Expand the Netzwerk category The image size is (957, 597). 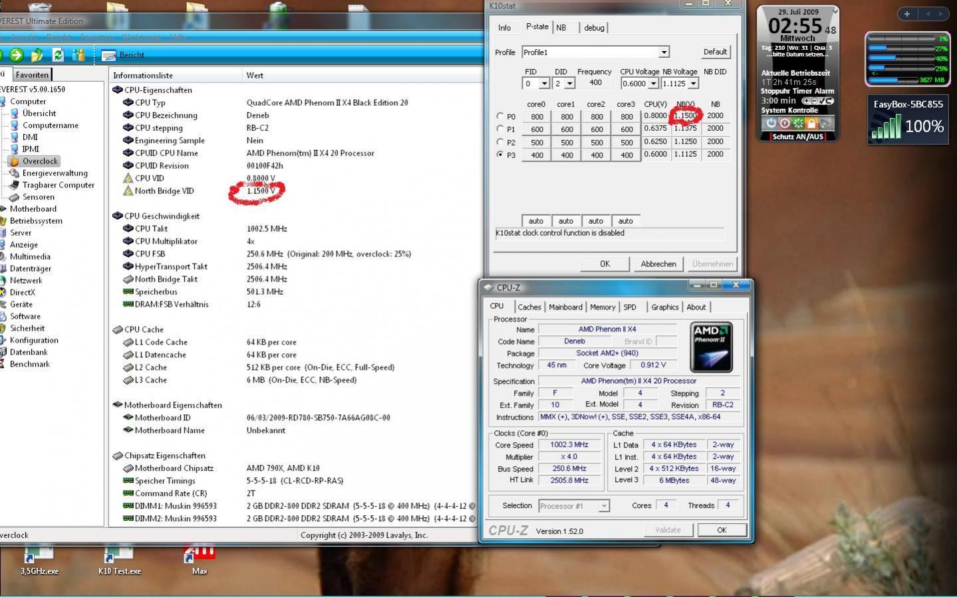(x=26, y=281)
